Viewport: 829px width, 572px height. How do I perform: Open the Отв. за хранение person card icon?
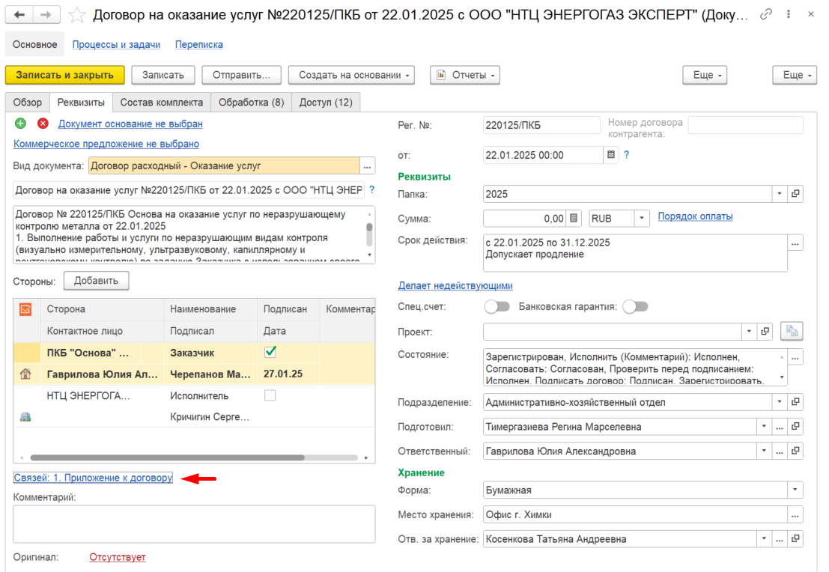tap(795, 539)
